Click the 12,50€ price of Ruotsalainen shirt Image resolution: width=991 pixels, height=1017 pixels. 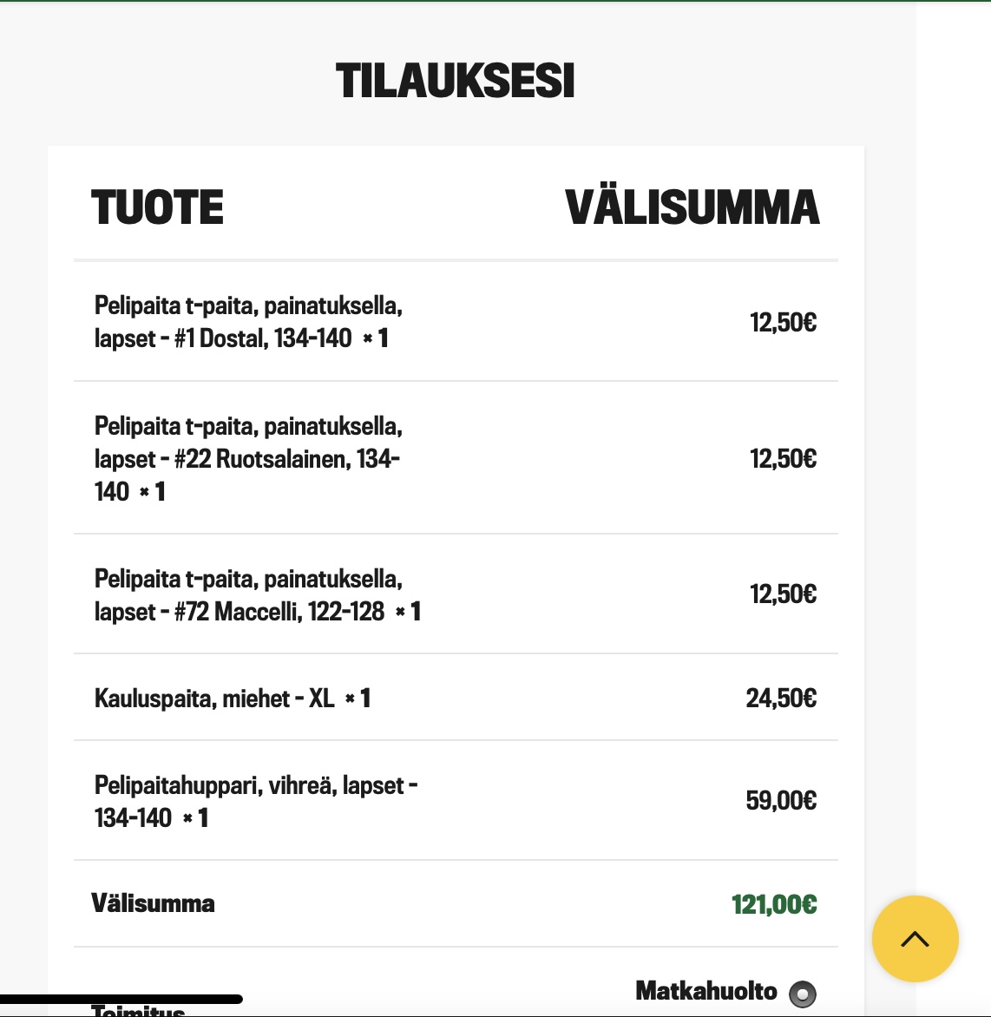(783, 458)
